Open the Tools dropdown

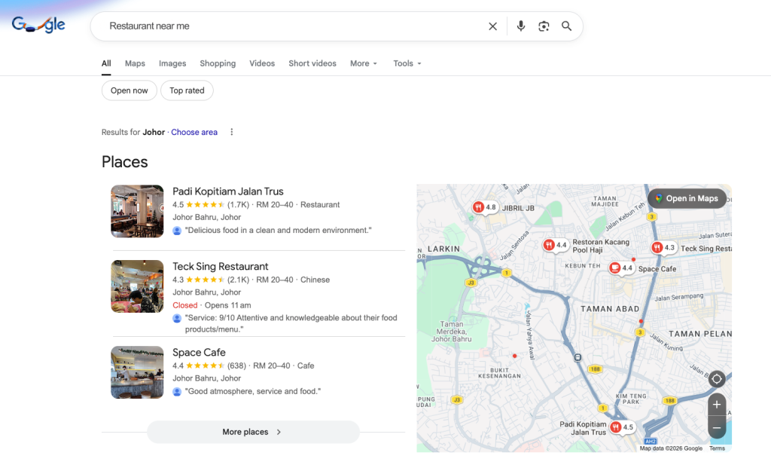(x=407, y=63)
